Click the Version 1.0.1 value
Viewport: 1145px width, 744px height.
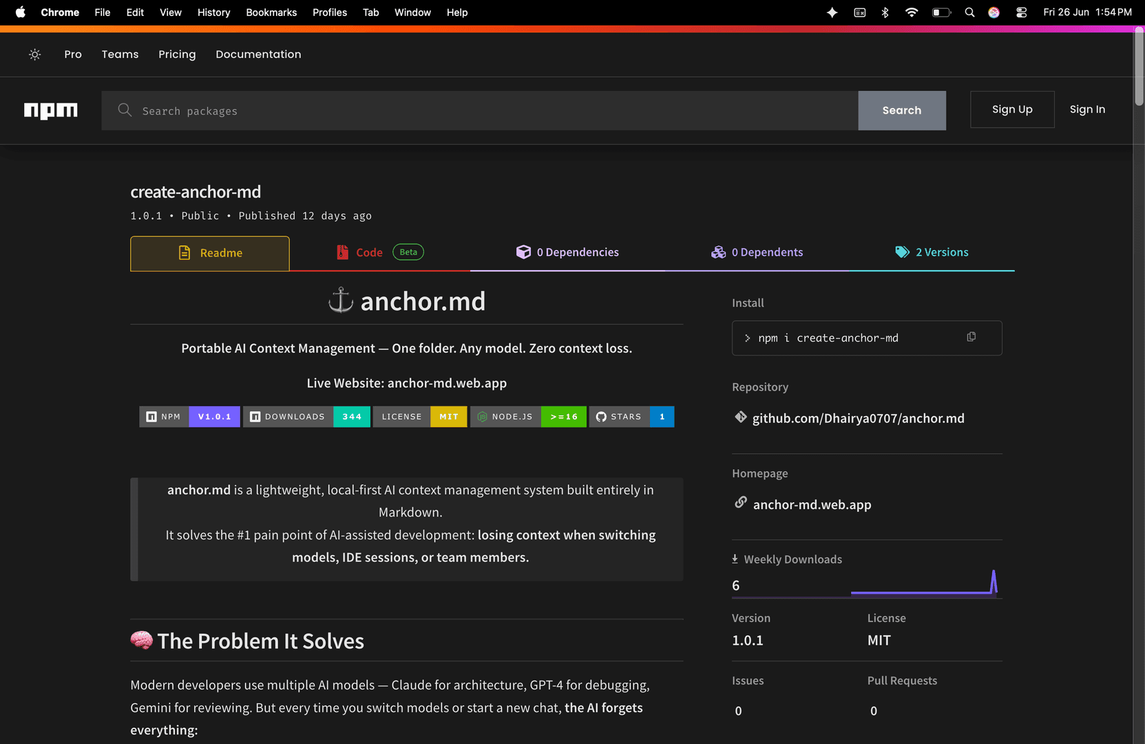click(x=748, y=640)
